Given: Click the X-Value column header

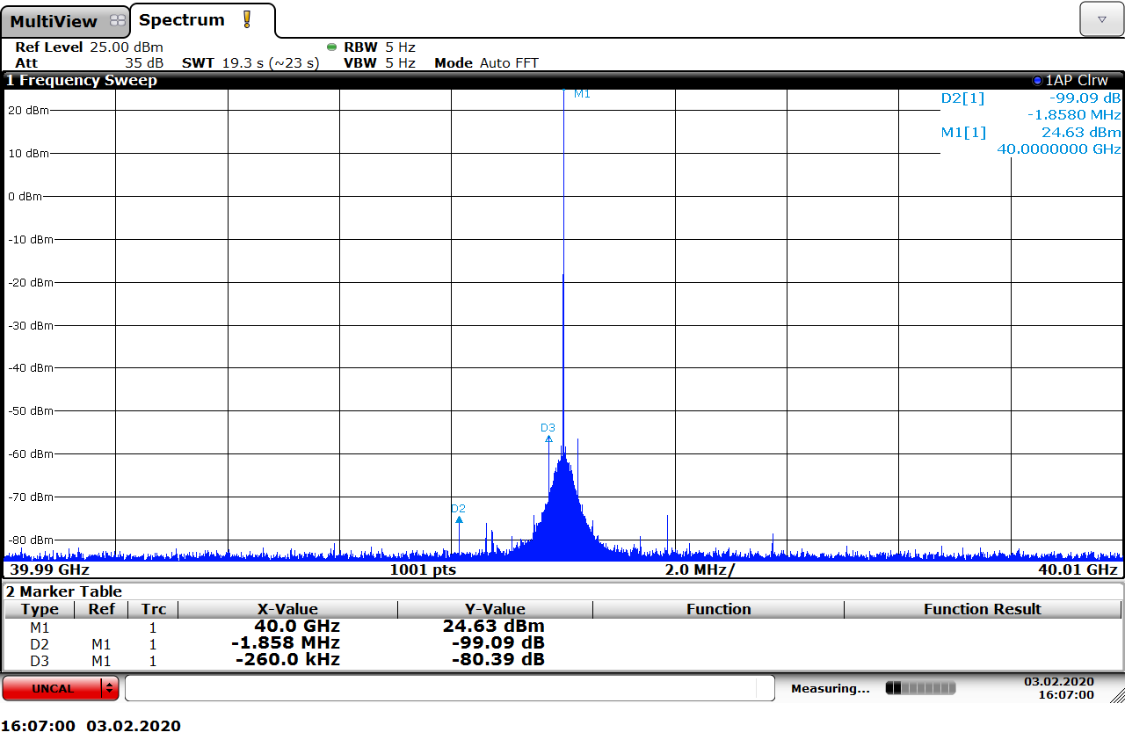Looking at the screenshot, I should tap(287, 609).
